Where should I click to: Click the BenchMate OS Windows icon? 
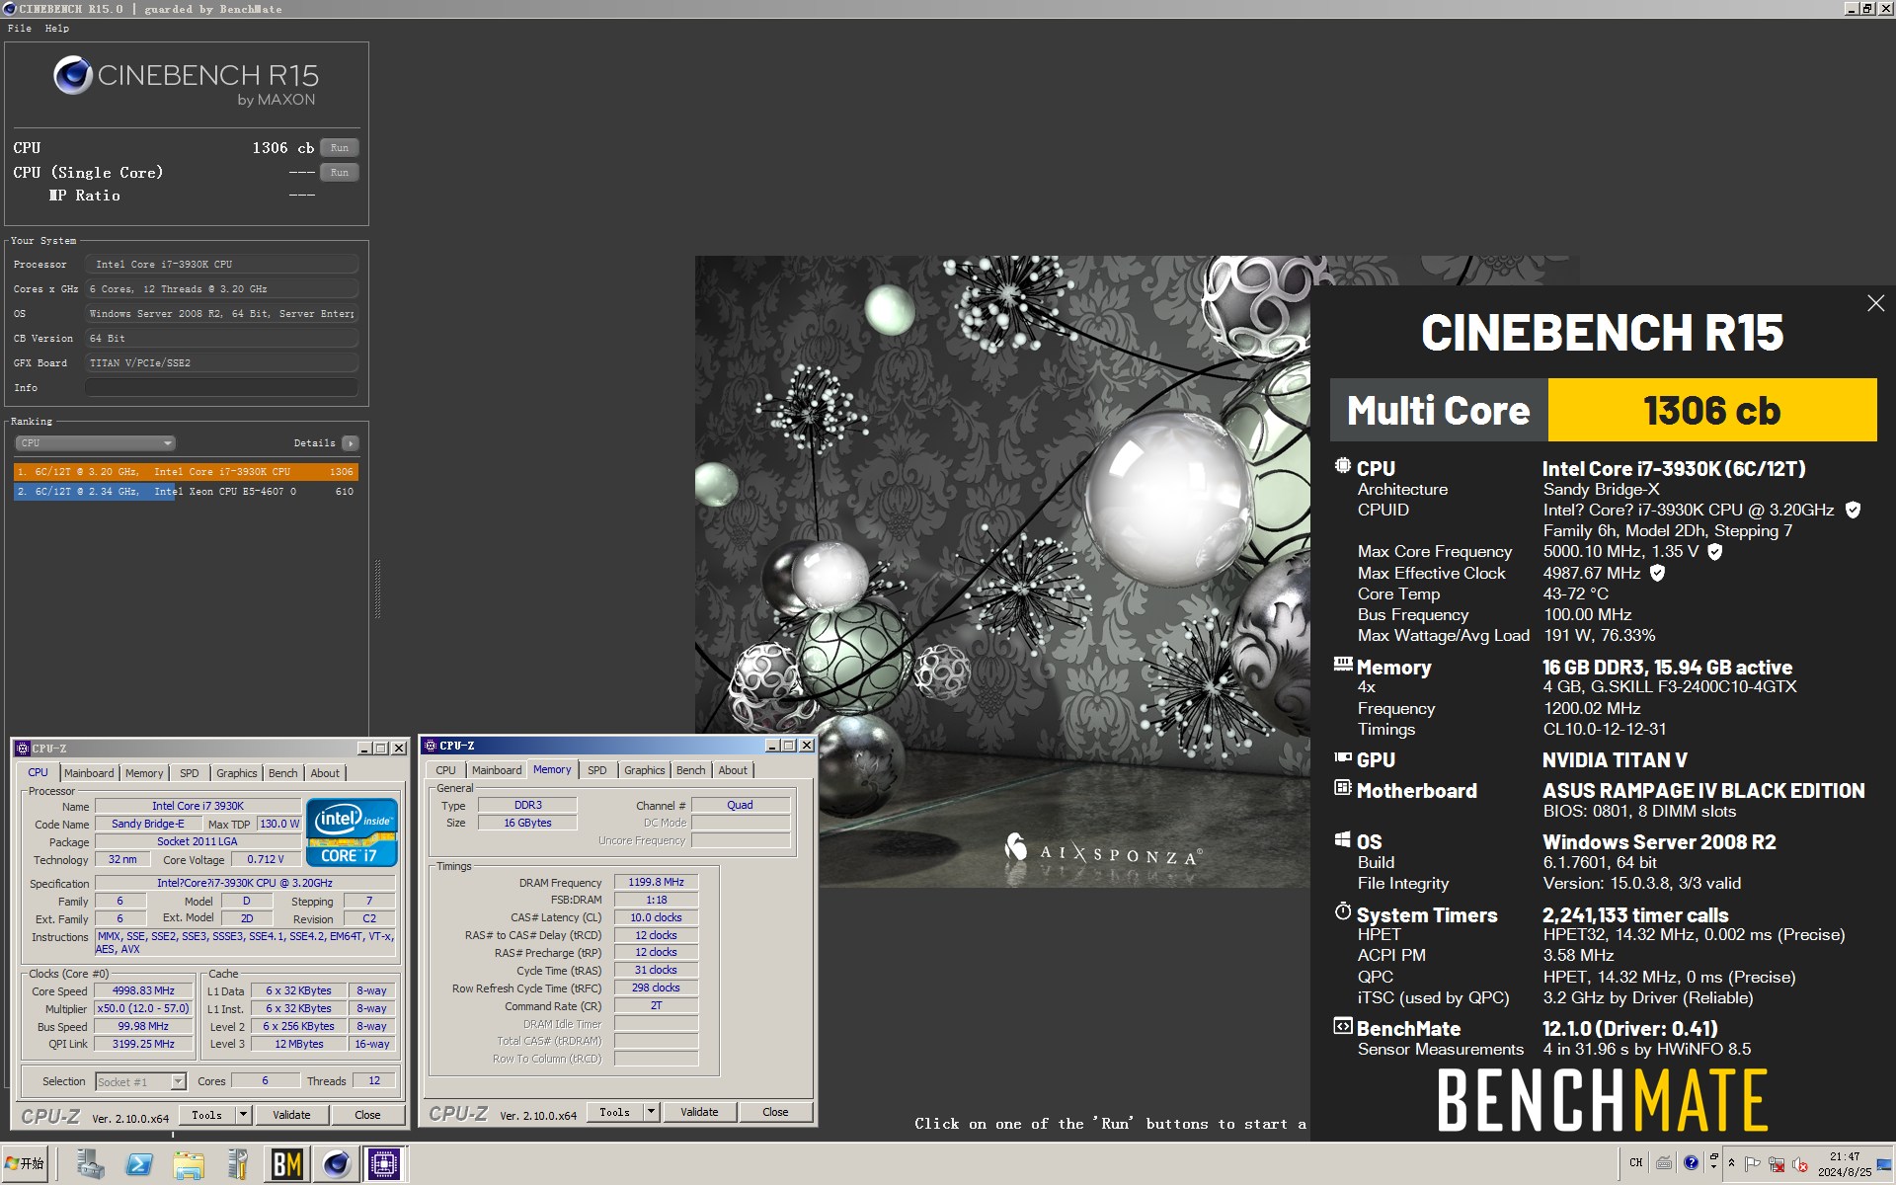(x=1343, y=839)
